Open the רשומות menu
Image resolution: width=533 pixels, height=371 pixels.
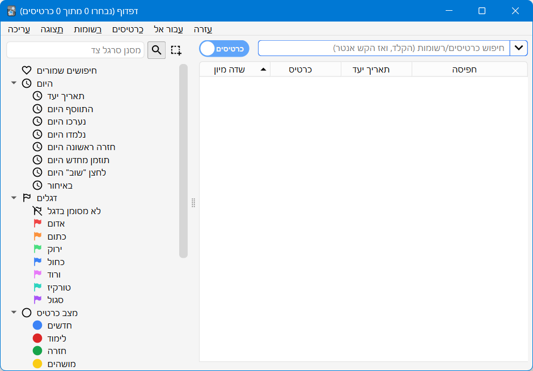[x=88, y=29]
